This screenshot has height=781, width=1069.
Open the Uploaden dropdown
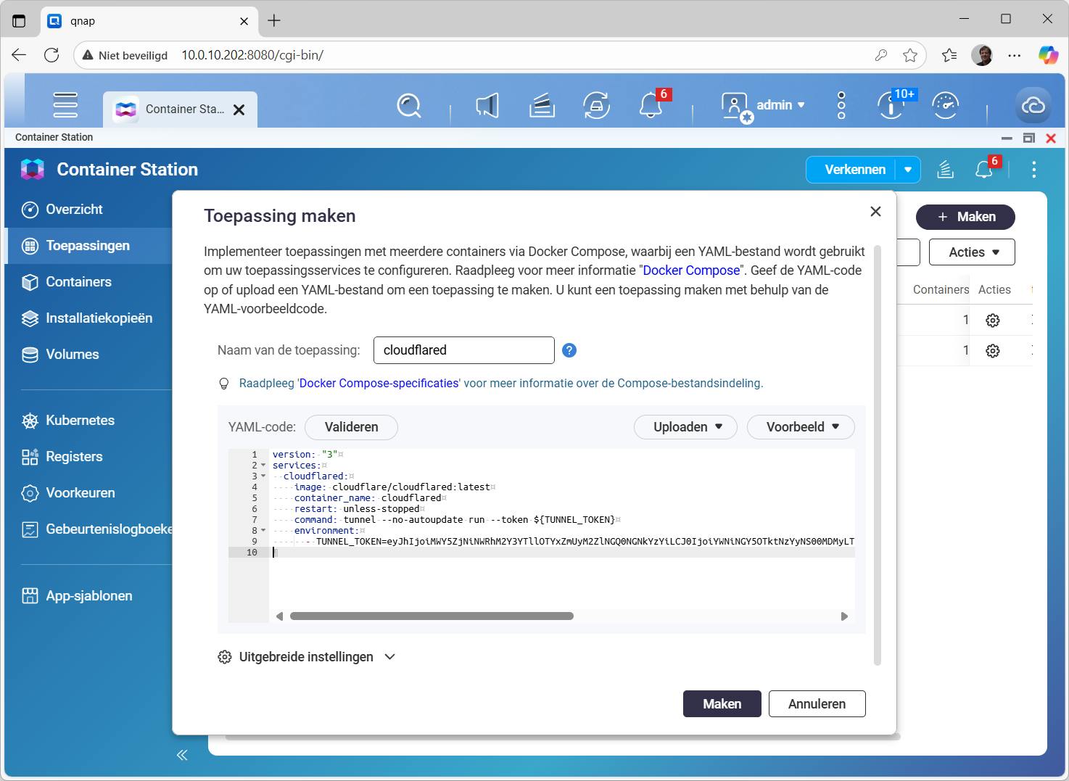[x=685, y=427]
